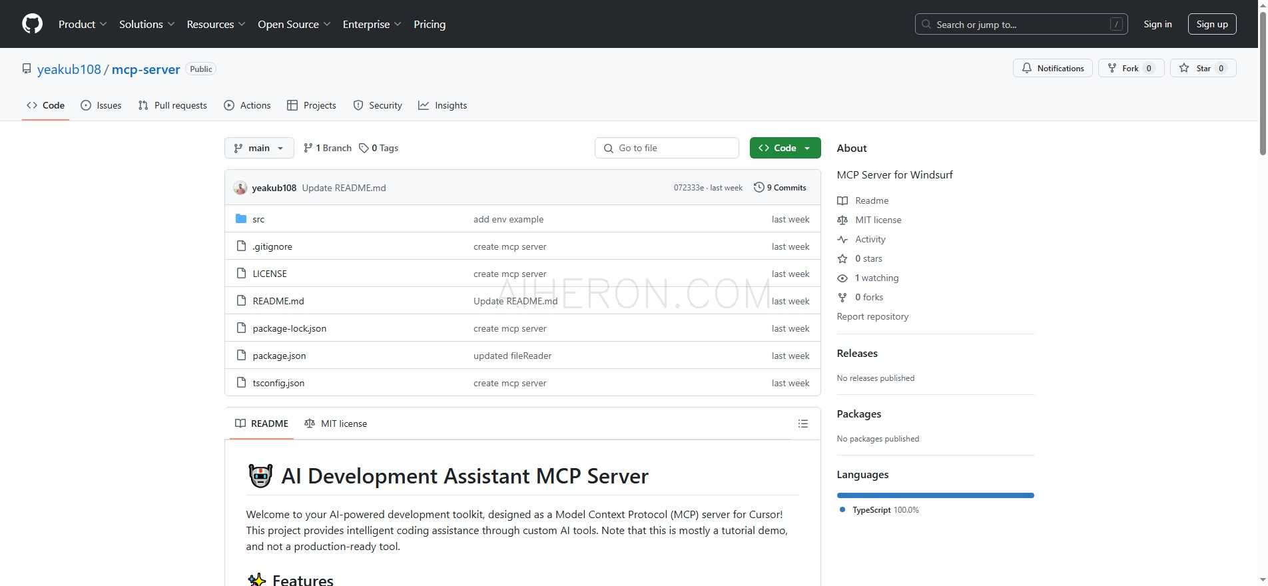
Task: Switch to the Projects tab
Action: pyautogui.click(x=312, y=105)
